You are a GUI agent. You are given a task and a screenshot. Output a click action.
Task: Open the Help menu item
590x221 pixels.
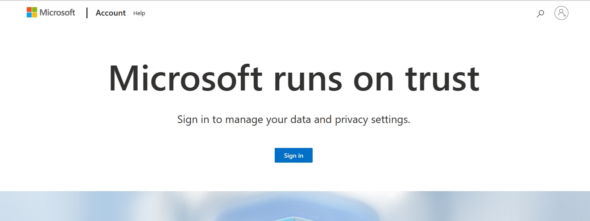139,13
